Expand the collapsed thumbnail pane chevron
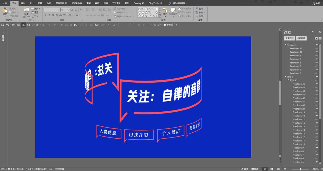This screenshot has width=323, height=171. (3, 32)
